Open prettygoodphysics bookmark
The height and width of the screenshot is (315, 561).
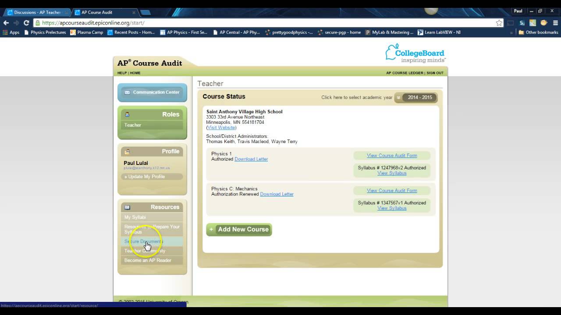pyautogui.click(x=289, y=32)
